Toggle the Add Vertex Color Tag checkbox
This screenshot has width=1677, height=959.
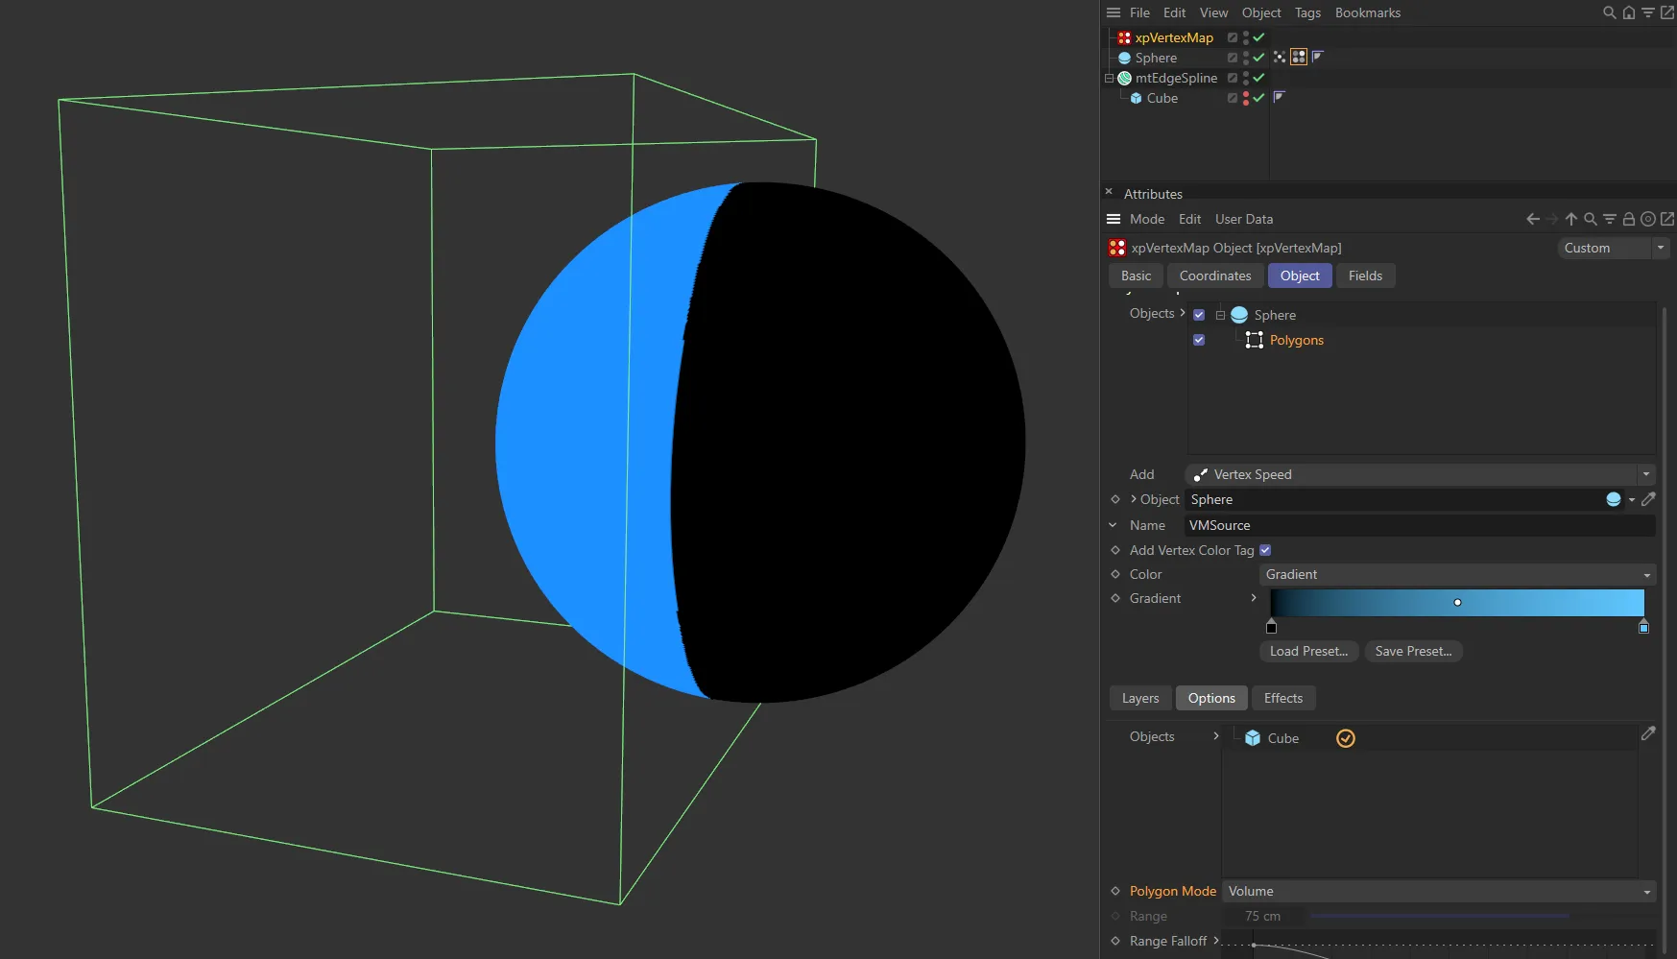pos(1265,549)
